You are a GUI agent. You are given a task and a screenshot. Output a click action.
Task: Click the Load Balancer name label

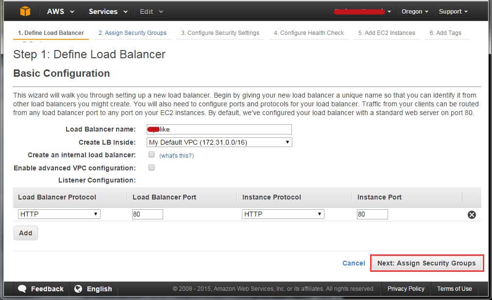coord(101,129)
